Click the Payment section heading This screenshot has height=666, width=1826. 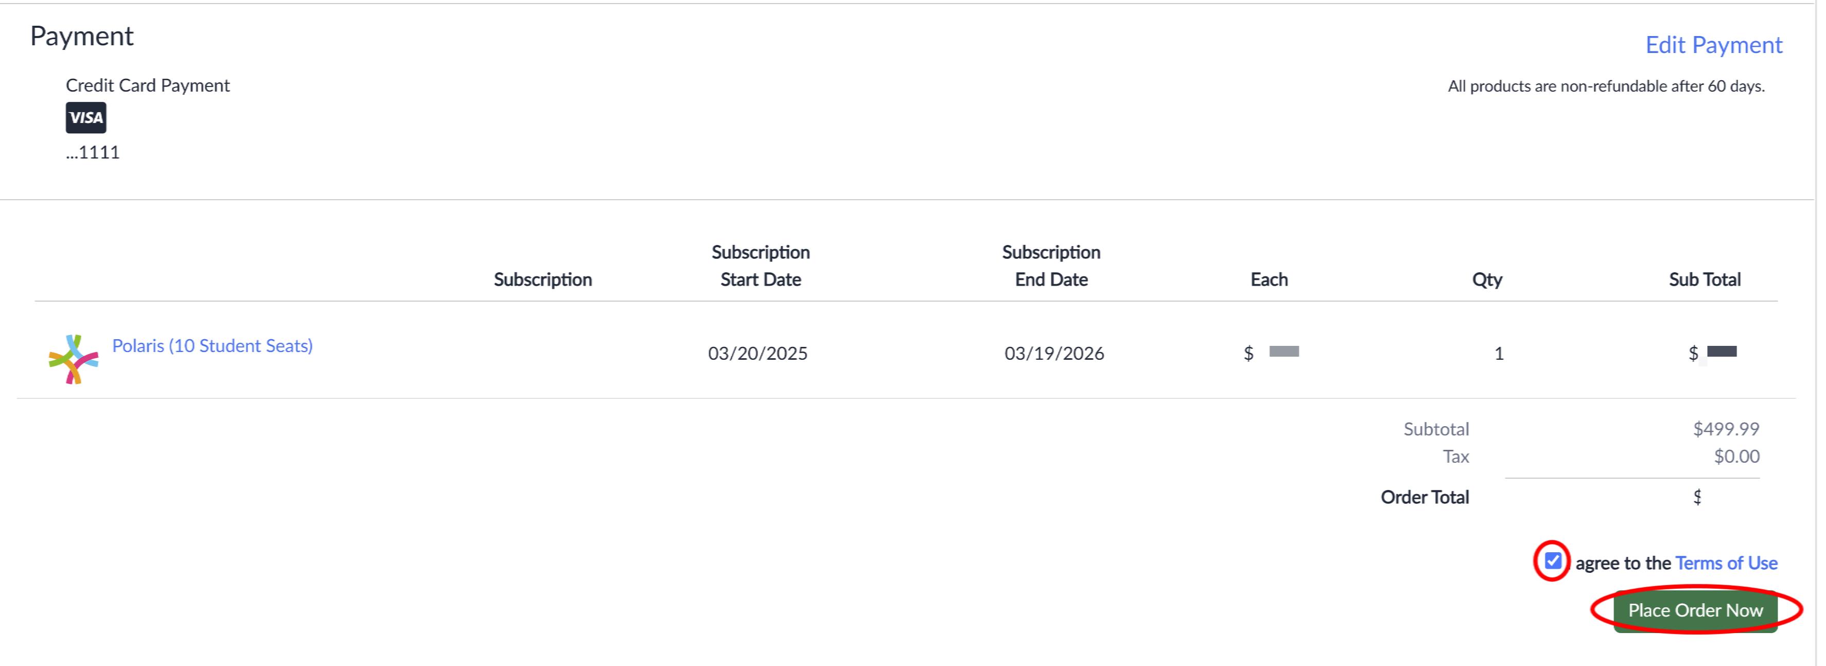81,36
